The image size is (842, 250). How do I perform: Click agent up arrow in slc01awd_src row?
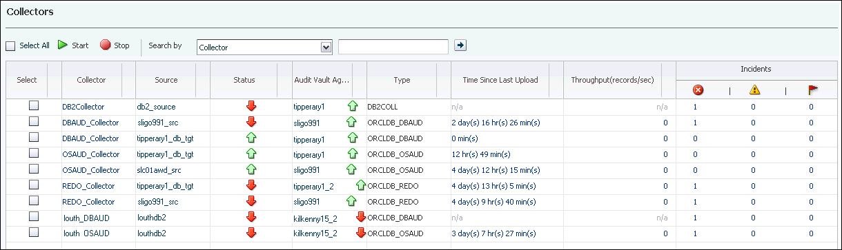tap(352, 169)
